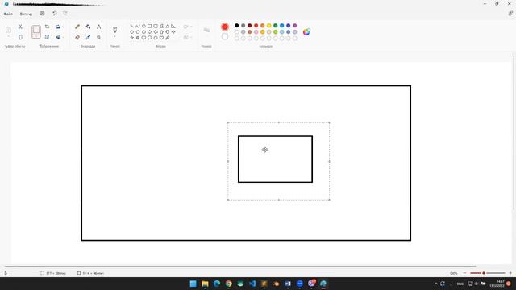This screenshot has width=516, height=290.
Task: Choose the Heart shape
Action: (161, 38)
